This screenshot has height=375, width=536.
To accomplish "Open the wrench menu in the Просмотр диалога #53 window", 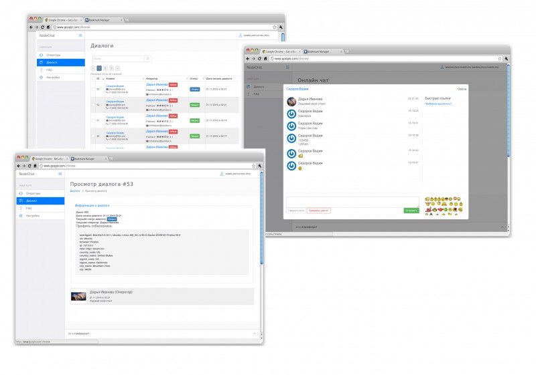I will coord(260,166).
